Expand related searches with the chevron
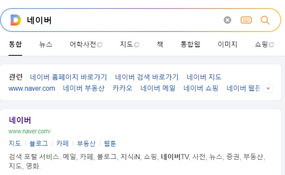285x175 pixels. [268, 89]
